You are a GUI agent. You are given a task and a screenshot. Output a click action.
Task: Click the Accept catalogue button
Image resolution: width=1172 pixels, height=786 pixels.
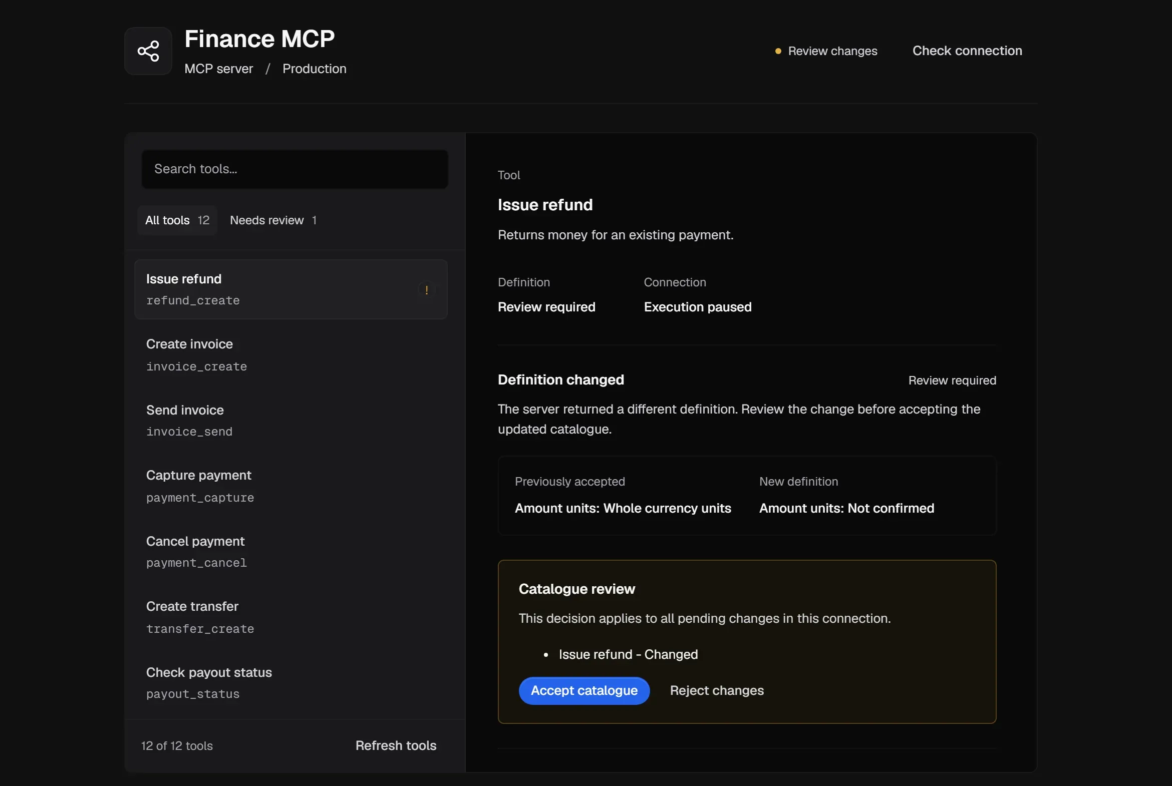point(584,690)
